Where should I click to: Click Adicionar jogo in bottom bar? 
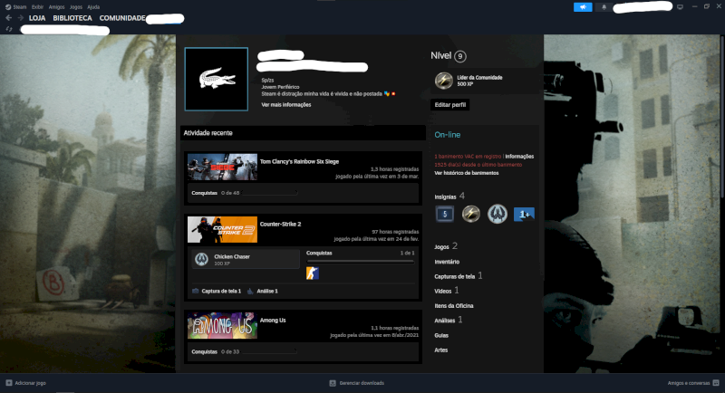[30, 383]
